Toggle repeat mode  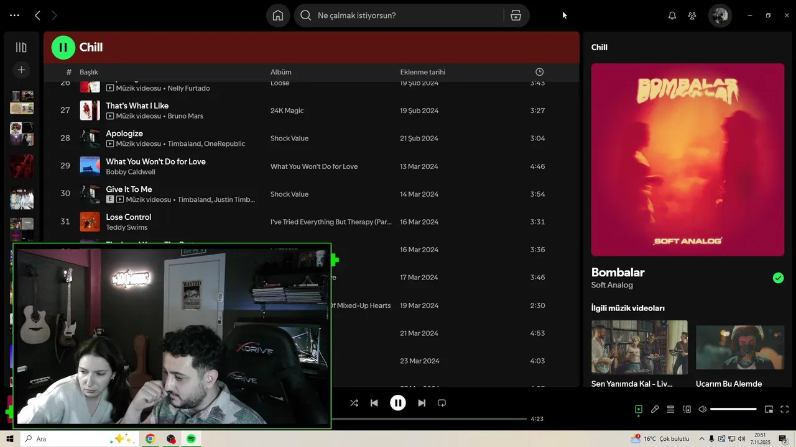click(x=442, y=403)
